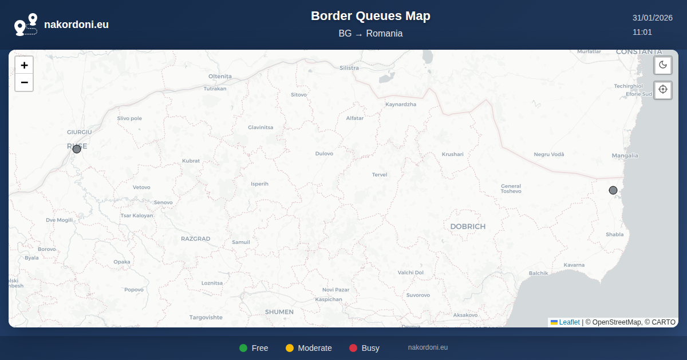Click the green Free legend dot

click(243, 348)
